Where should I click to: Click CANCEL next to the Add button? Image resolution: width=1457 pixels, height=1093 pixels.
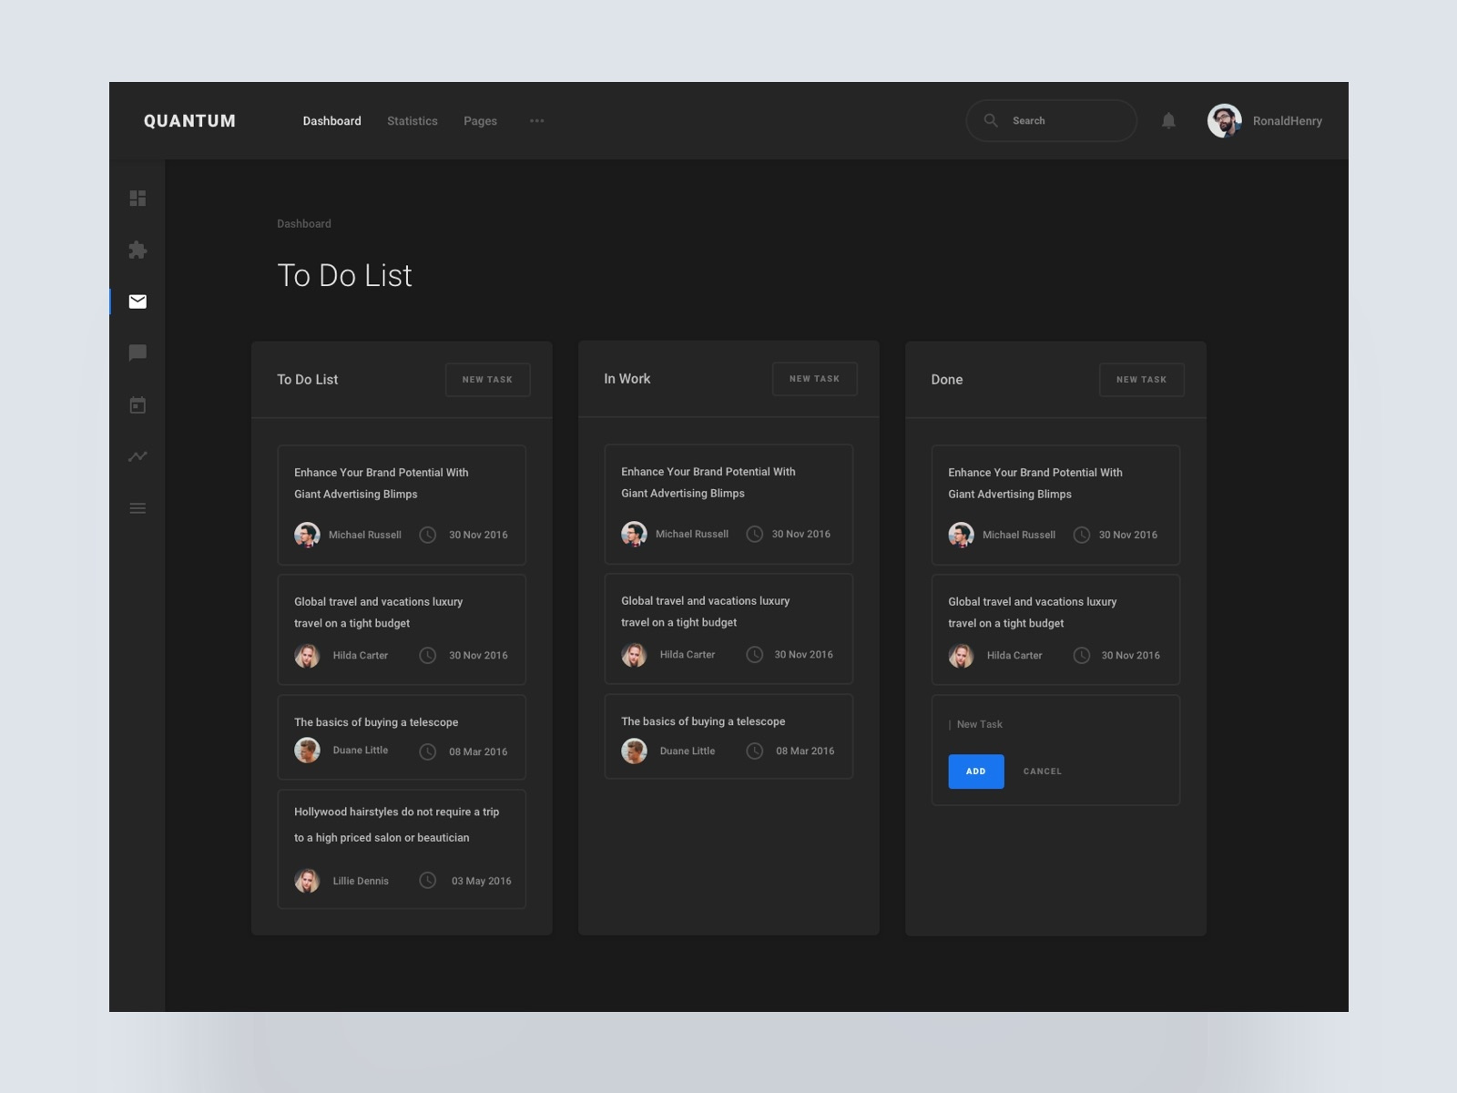click(x=1041, y=771)
